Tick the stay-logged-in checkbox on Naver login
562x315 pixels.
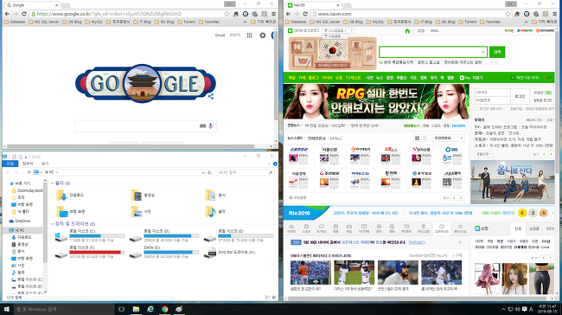476,108
